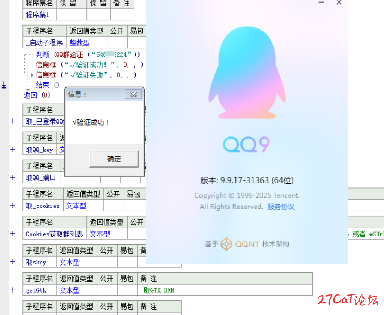Image resolution: width=384 pixels, height=315 pixels.
Task: Click the 技术架构 text beside QQNT
Action: point(275,244)
